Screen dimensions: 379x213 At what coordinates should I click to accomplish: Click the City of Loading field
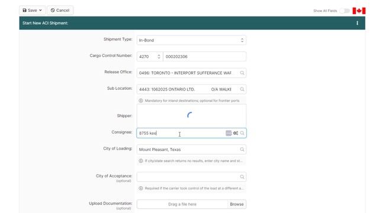[191, 150]
